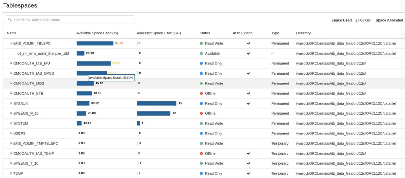Click Auto Extend checkmark for EMS_ADMIN_TBLSPC
The width and height of the screenshot is (405, 178).
(x=248, y=44)
